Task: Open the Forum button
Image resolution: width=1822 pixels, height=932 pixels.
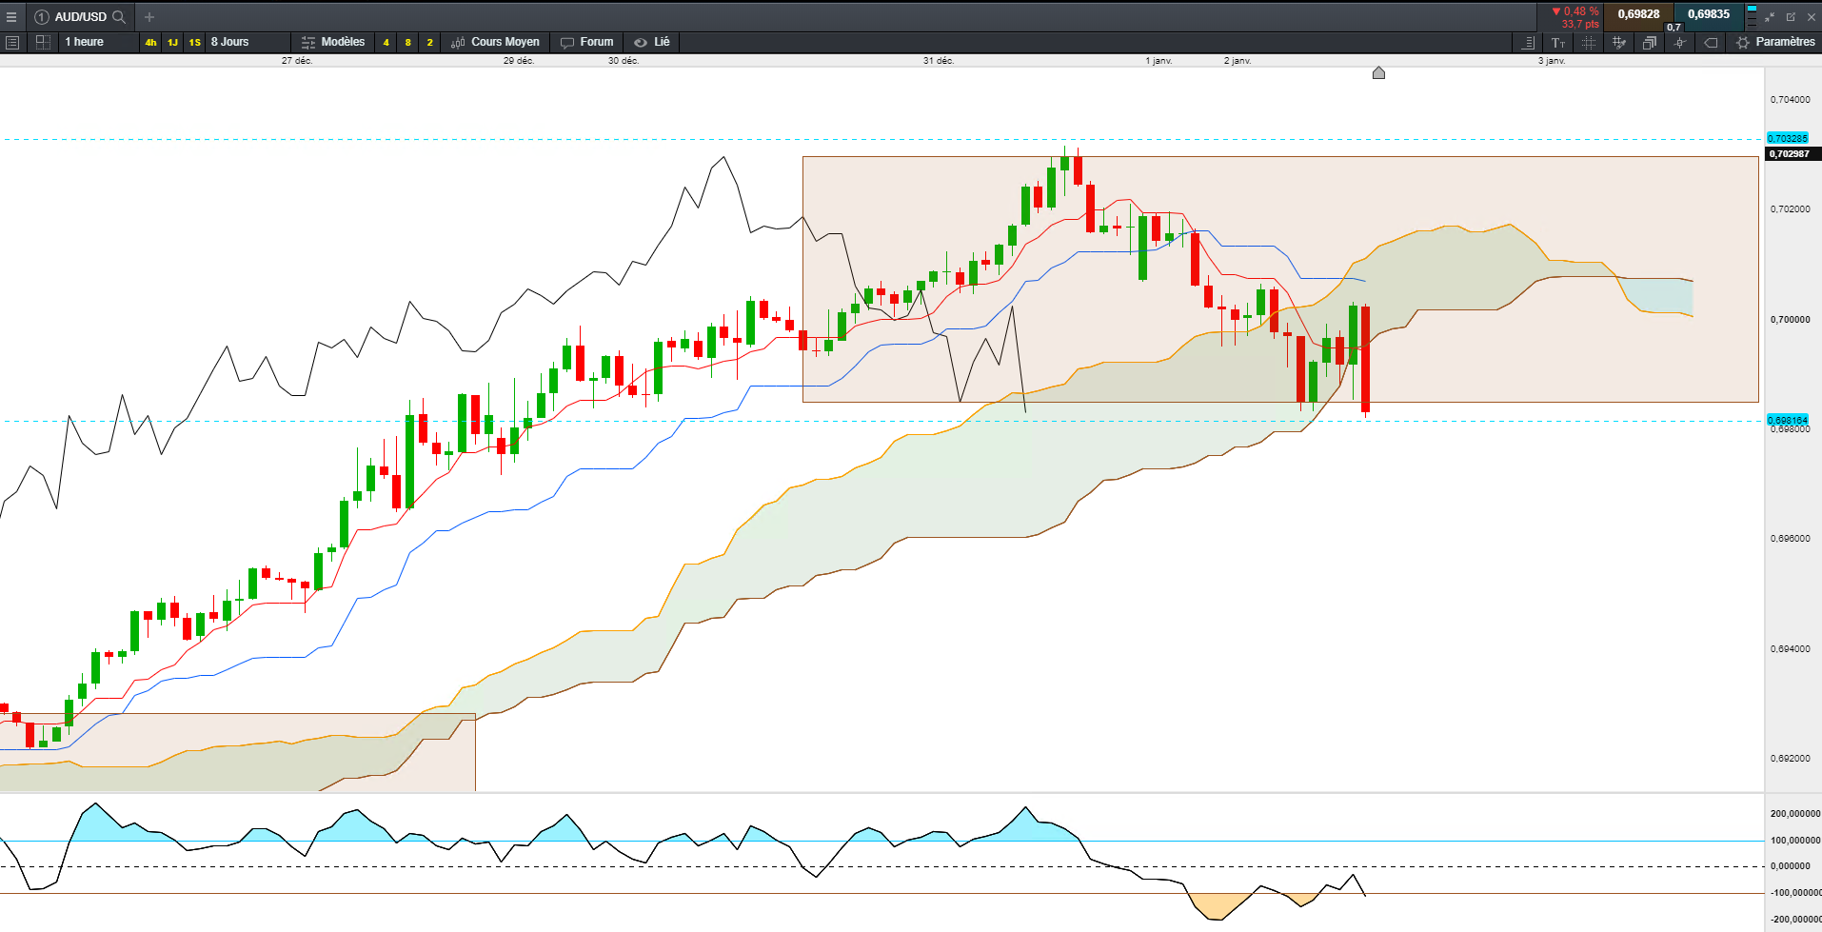Action: [x=587, y=42]
